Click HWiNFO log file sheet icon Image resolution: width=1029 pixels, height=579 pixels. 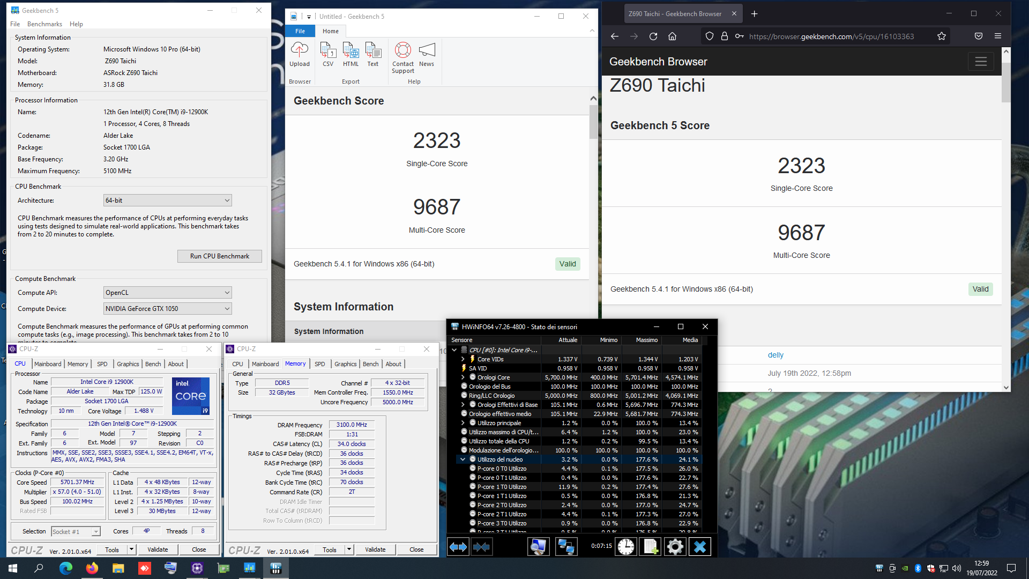click(x=650, y=547)
